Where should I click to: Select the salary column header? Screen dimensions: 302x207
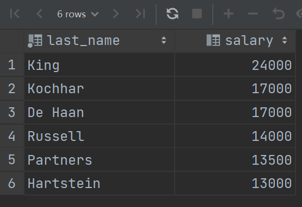[x=235, y=41]
